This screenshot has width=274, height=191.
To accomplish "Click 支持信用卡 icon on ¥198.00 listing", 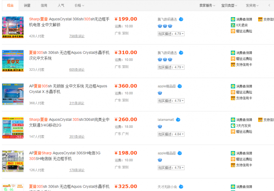I will tap(233, 165).
